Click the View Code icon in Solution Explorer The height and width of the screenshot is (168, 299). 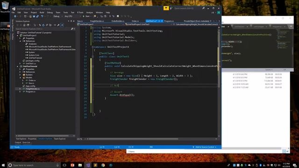(55, 25)
